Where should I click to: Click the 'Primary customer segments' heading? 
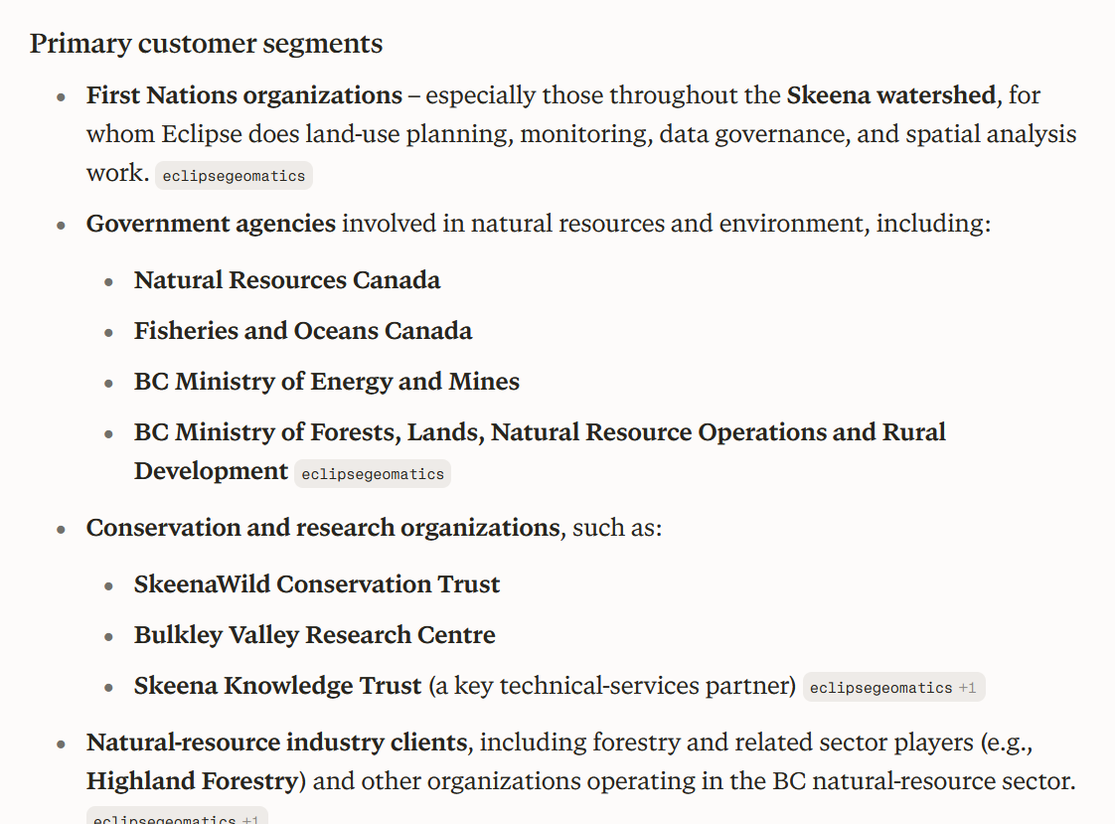pyautogui.click(x=207, y=44)
